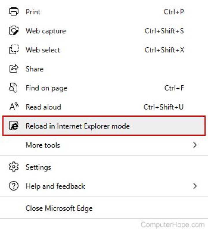Viewport: 208px width, 231px height.
Task: Click the Share arrow icon
Action: (14, 69)
